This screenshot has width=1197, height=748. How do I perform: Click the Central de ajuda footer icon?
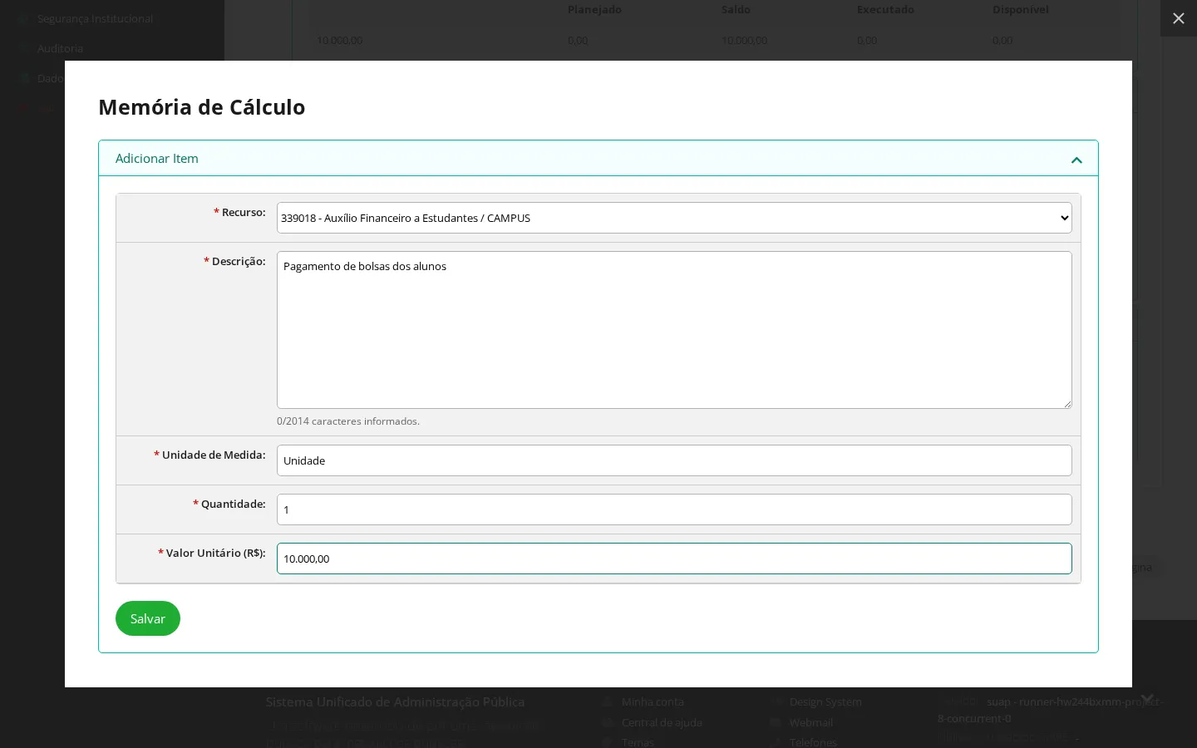608,723
